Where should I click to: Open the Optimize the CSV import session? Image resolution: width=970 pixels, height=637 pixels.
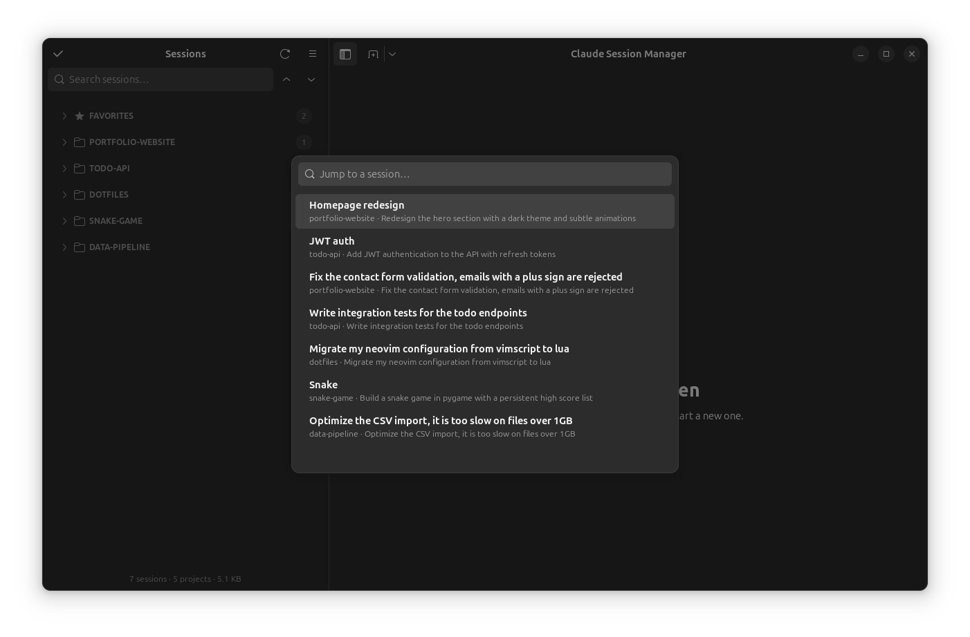tap(485, 427)
